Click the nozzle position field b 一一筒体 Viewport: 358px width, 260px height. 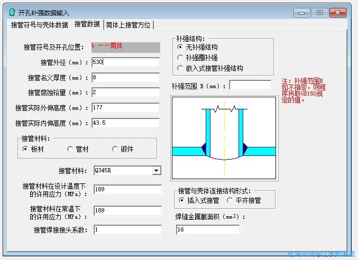125,47
